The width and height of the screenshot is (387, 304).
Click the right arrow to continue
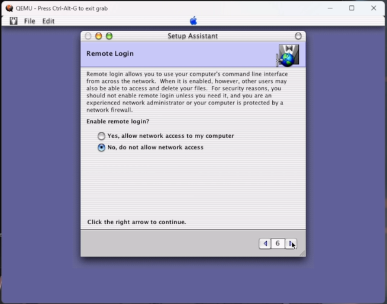pos(291,244)
